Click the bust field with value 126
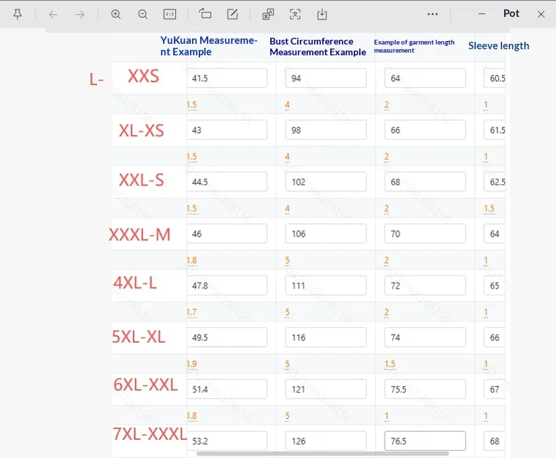The image size is (556, 458). pyautogui.click(x=326, y=440)
